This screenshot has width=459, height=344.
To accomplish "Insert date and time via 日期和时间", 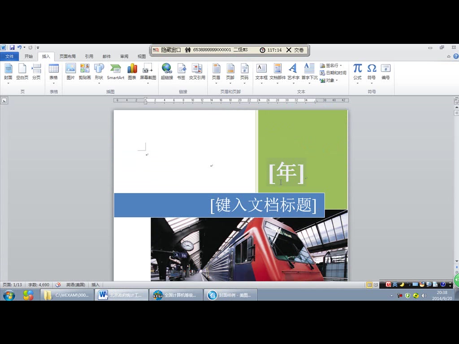I will tap(333, 72).
